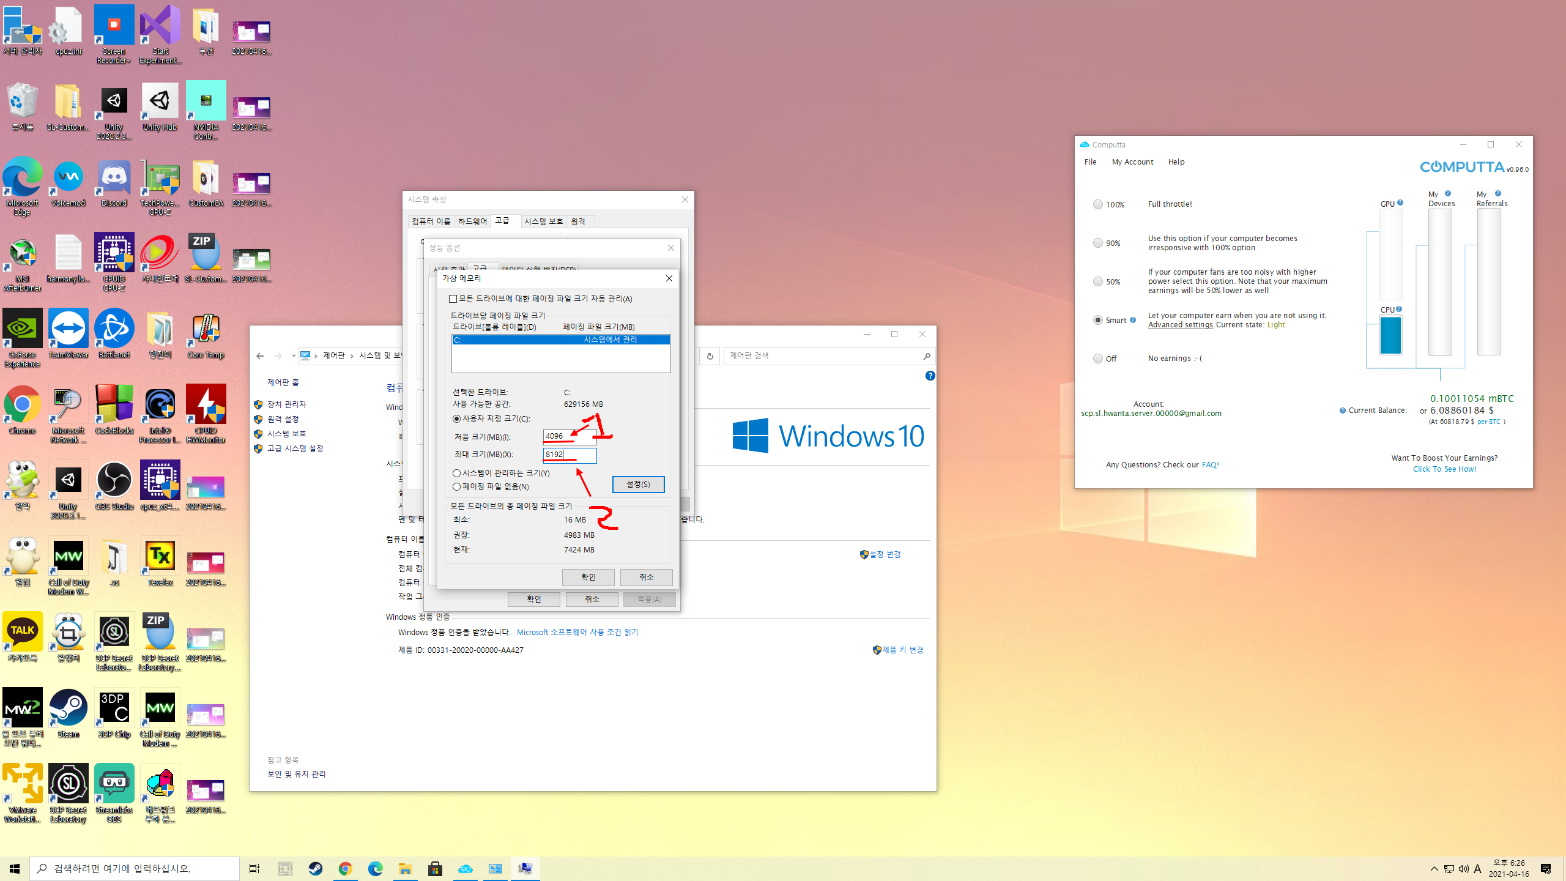1566x881 pixels.
Task: Launch OBS Studio from desktop
Action: pyautogui.click(x=114, y=486)
